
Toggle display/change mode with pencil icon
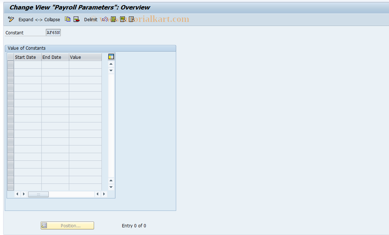(11, 19)
